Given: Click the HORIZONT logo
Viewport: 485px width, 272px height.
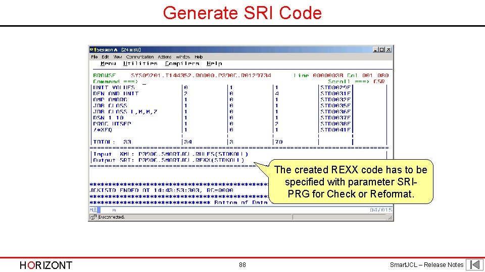Looking at the screenshot, I should tap(46, 265).
